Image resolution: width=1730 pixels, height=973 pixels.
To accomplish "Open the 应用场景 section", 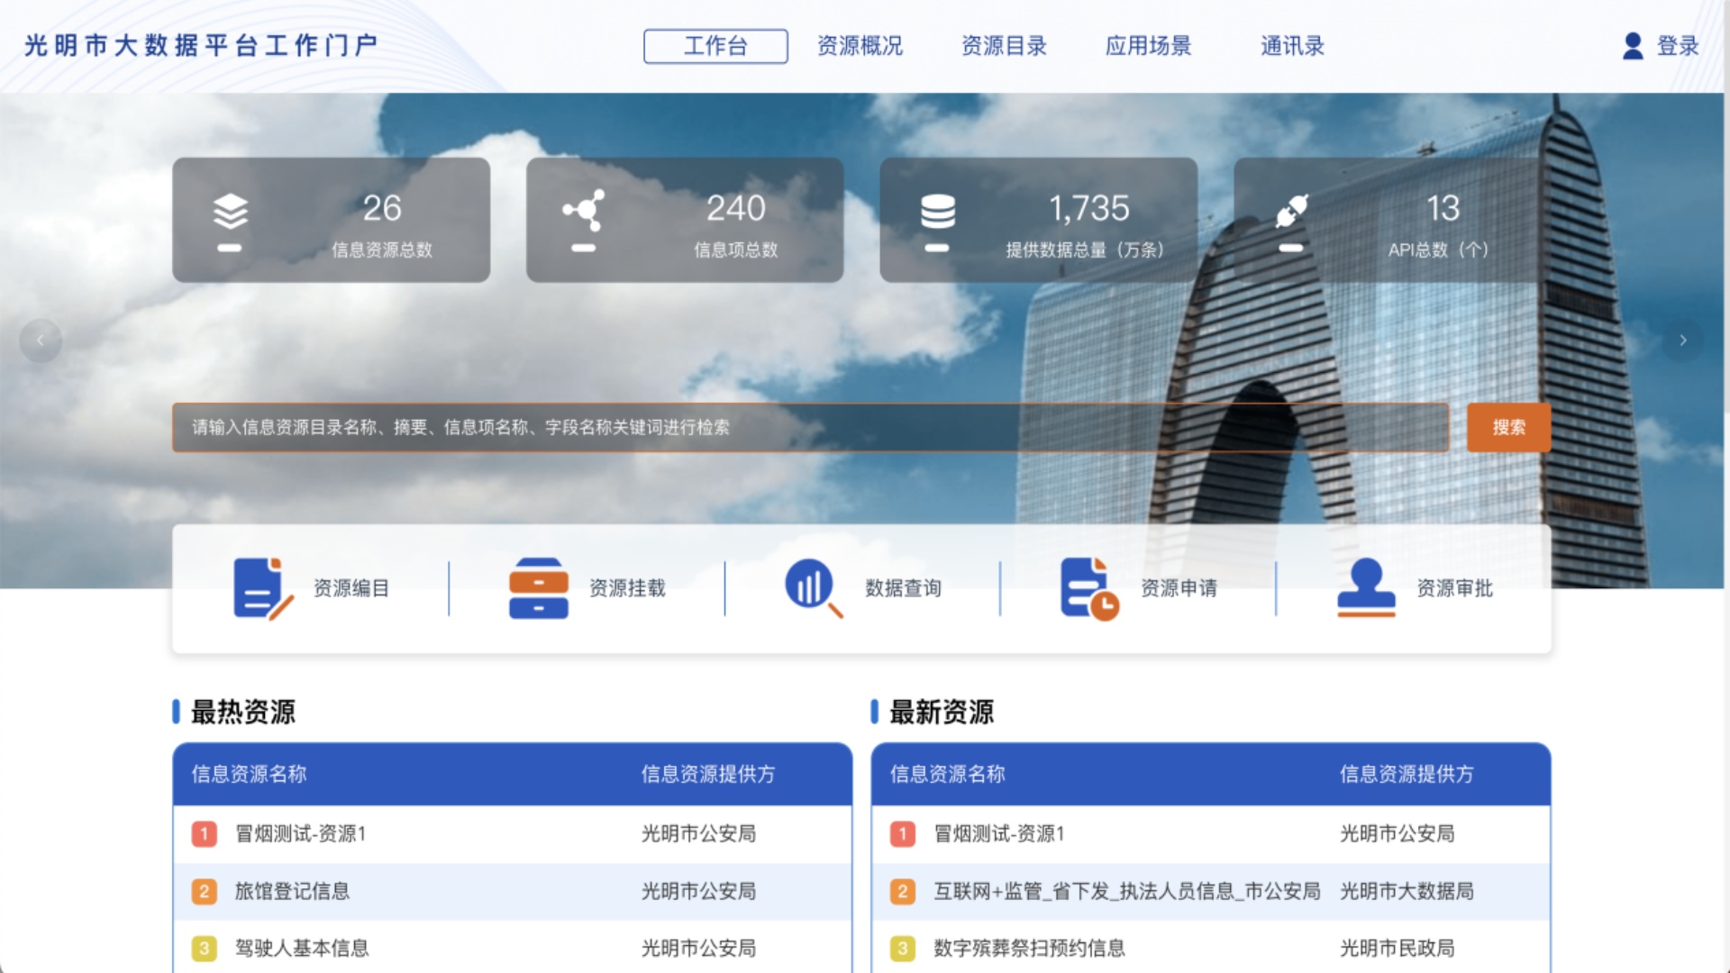I will pyautogui.click(x=1149, y=46).
